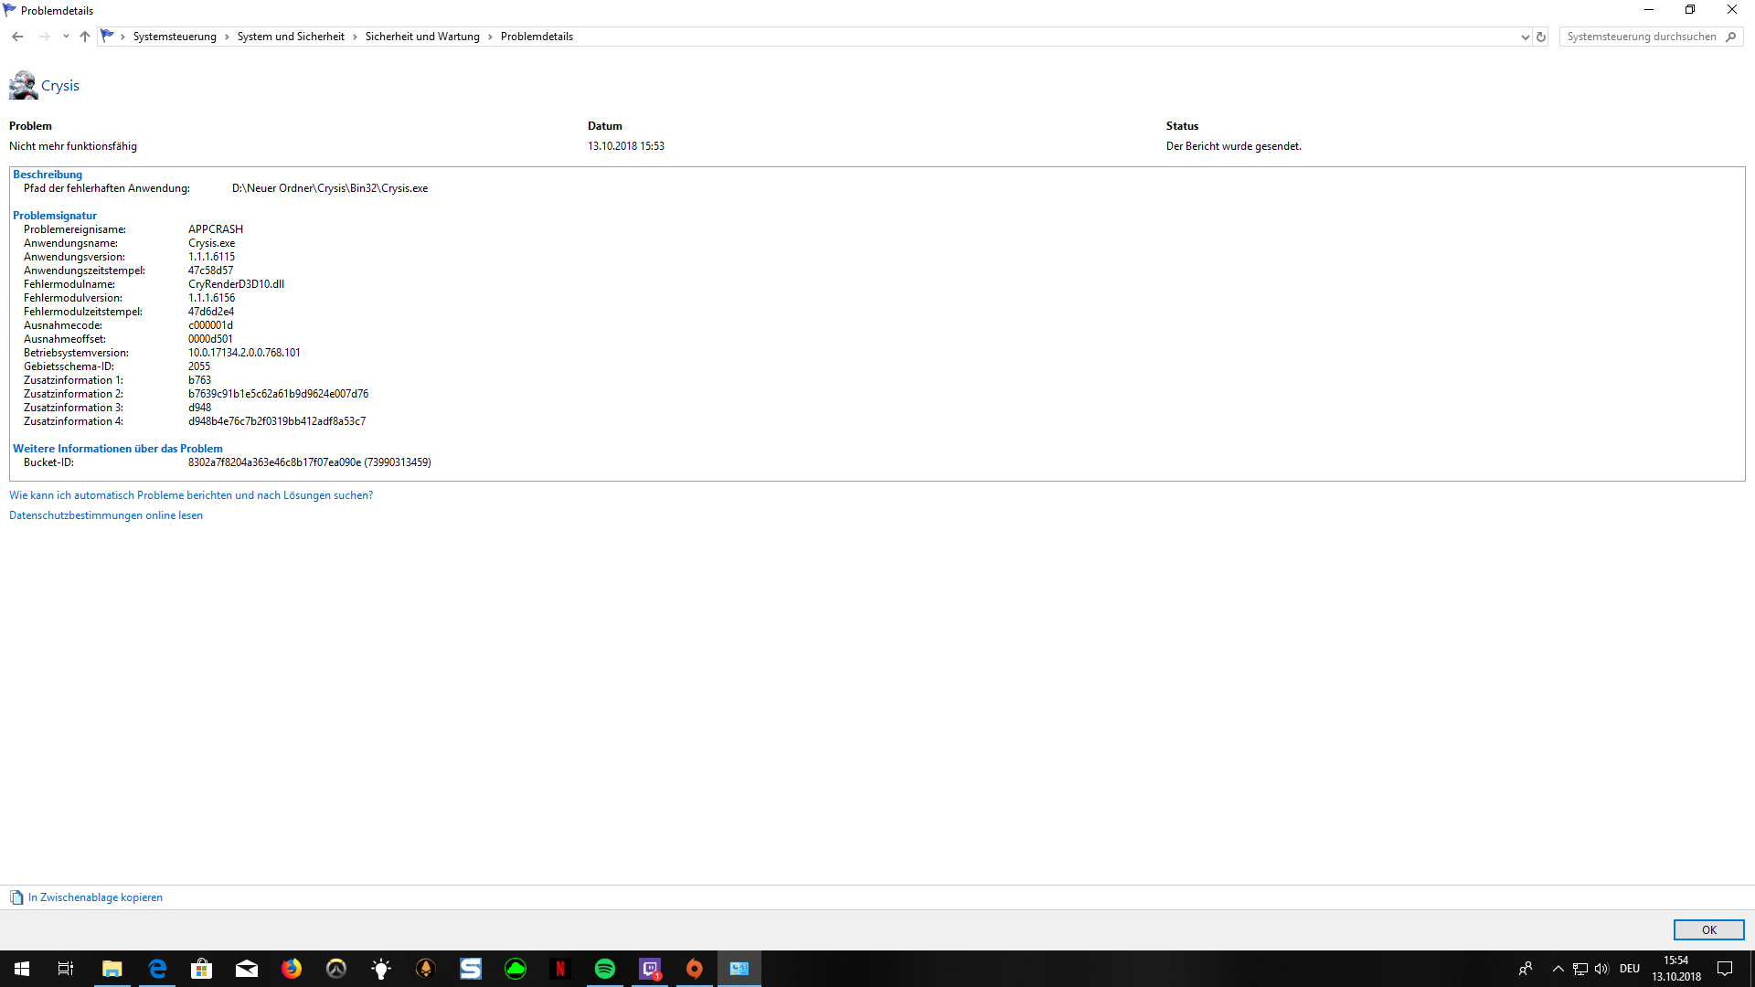The image size is (1755, 987).
Task: Show hidden system tray icons
Action: tap(1558, 969)
